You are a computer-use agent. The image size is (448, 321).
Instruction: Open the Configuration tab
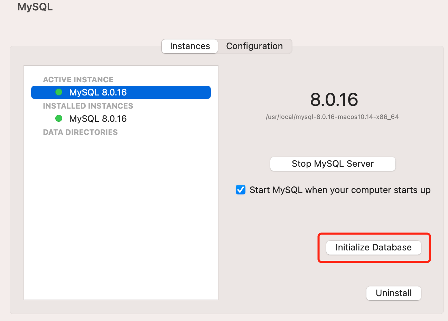pyautogui.click(x=254, y=46)
